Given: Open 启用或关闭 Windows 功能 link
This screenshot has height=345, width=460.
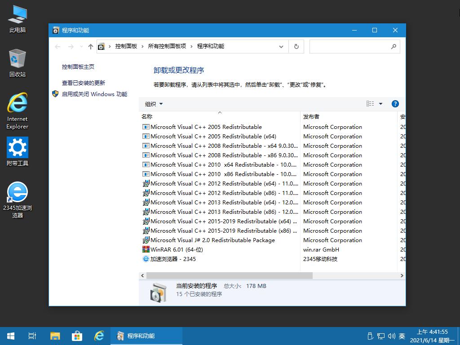Looking at the screenshot, I should (x=94, y=94).
